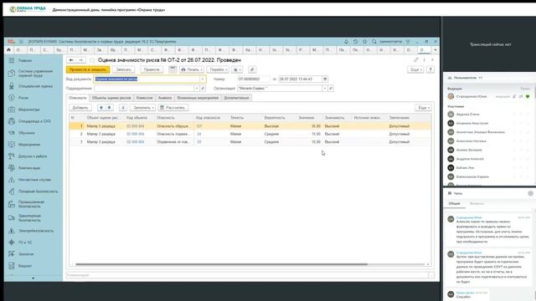Click the table horizontal scrollbar
The width and height of the screenshot is (536, 301).
pos(221,264)
